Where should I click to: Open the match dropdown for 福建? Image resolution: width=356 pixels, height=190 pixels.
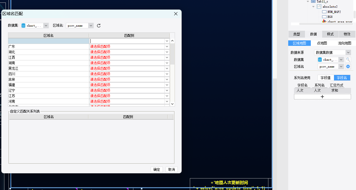167,85
